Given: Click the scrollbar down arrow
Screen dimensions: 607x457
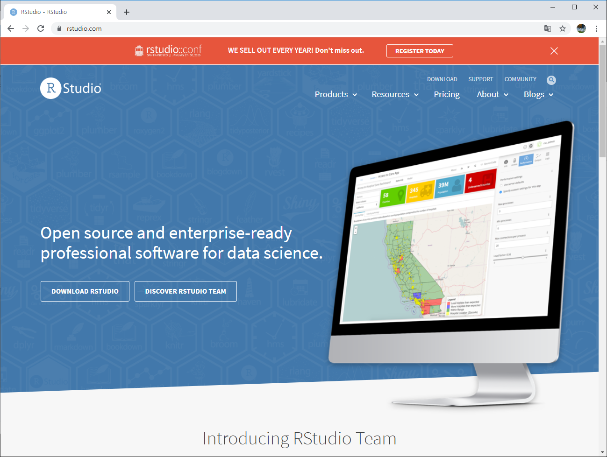Looking at the screenshot, I should pyautogui.click(x=603, y=452).
